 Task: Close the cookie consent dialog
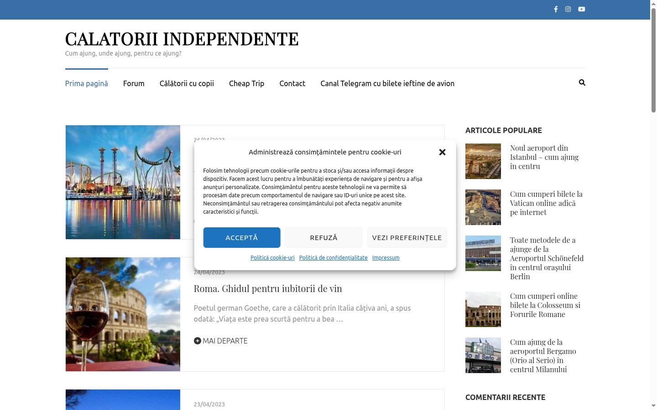click(442, 152)
